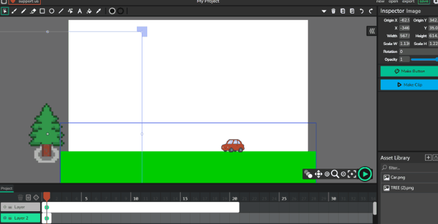This screenshot has height=224, width=438.
Task: Select the Pan tool
Action: [x=318, y=174]
